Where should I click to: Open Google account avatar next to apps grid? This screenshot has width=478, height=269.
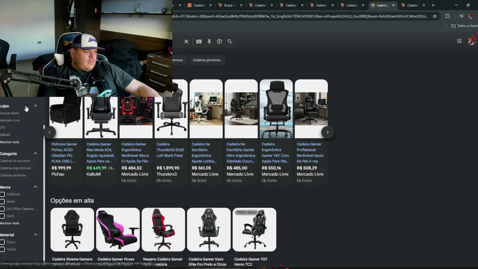[472, 41]
